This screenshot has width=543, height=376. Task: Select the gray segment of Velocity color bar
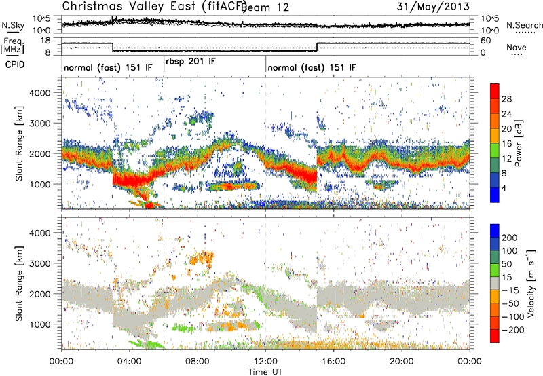pos(495,283)
